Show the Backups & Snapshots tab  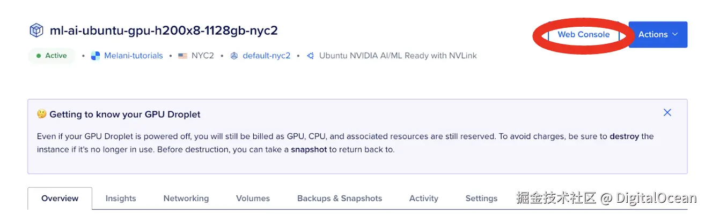point(340,198)
